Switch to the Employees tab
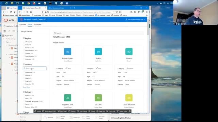Image resolution: width=218 pixels, height=122 pixels. pos(38,24)
